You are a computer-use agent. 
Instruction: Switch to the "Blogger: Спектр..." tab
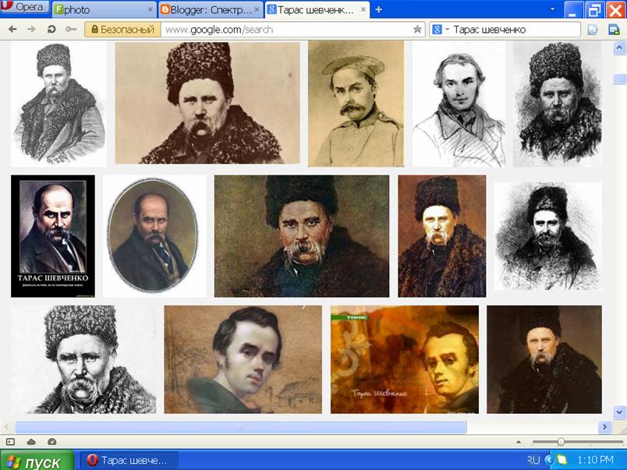click(x=211, y=9)
